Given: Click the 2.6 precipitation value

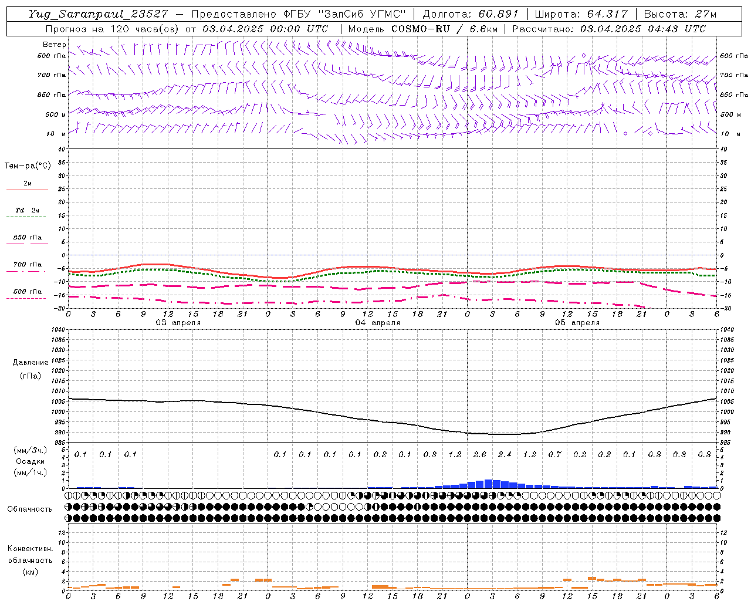Looking at the screenshot, I should 480,454.
